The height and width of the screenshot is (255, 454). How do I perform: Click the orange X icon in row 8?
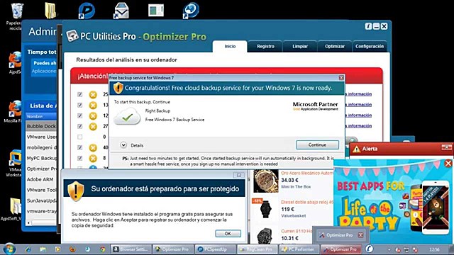pos(93,159)
